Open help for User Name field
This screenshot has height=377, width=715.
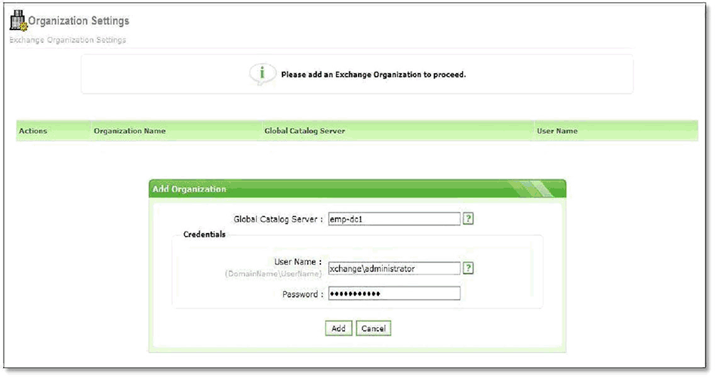coord(468,268)
